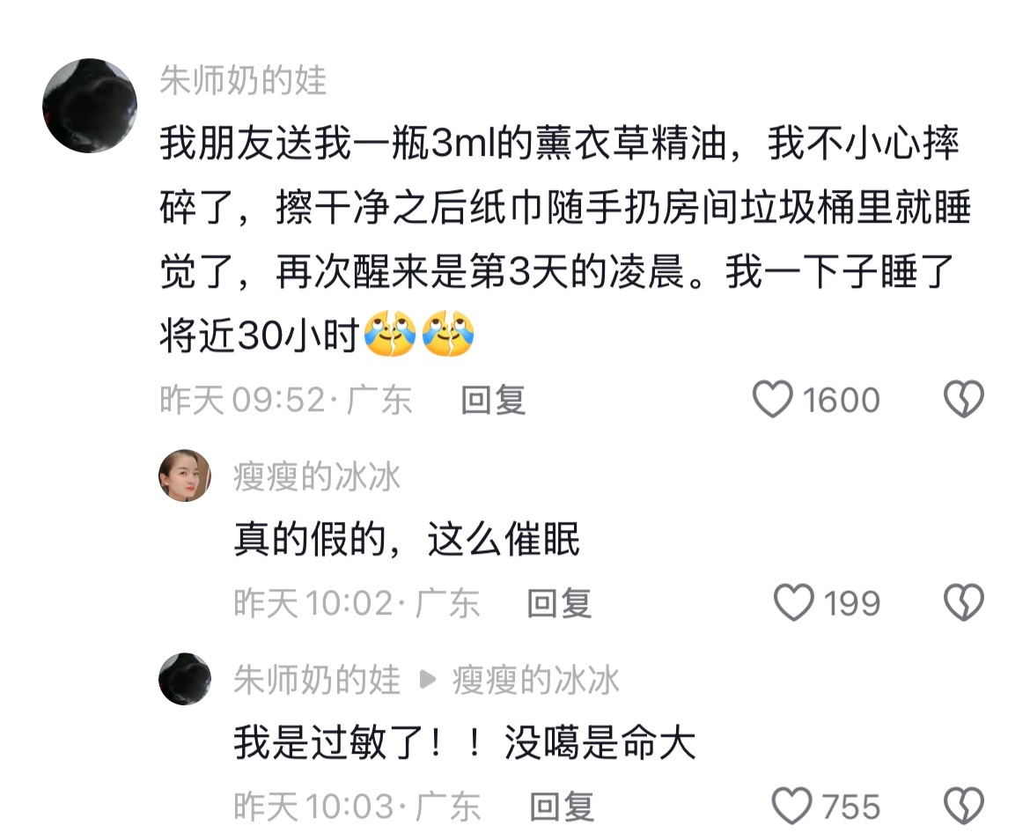Screen dimensions: 1030x833
Task: Open 朱师奶的娃 username in the third comment
Action: pos(317,680)
